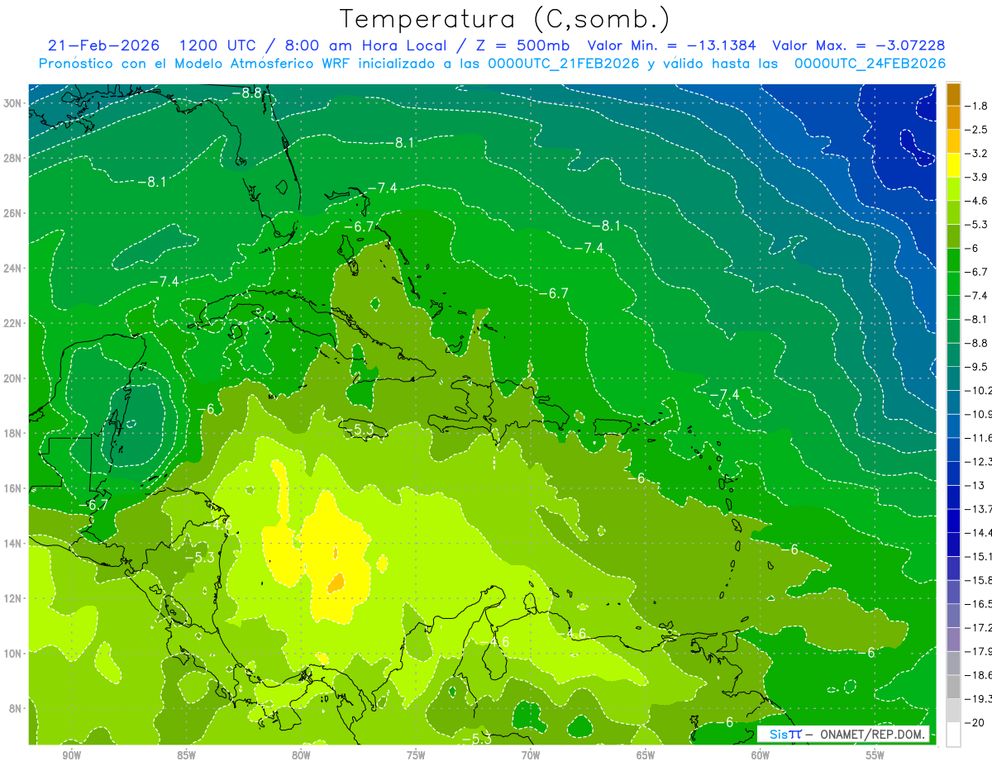Click the '22N' latitude label

click(x=12, y=323)
